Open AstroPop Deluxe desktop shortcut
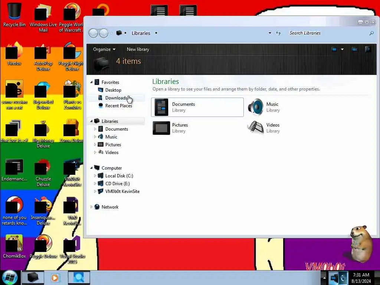The image size is (380, 285). [43, 57]
